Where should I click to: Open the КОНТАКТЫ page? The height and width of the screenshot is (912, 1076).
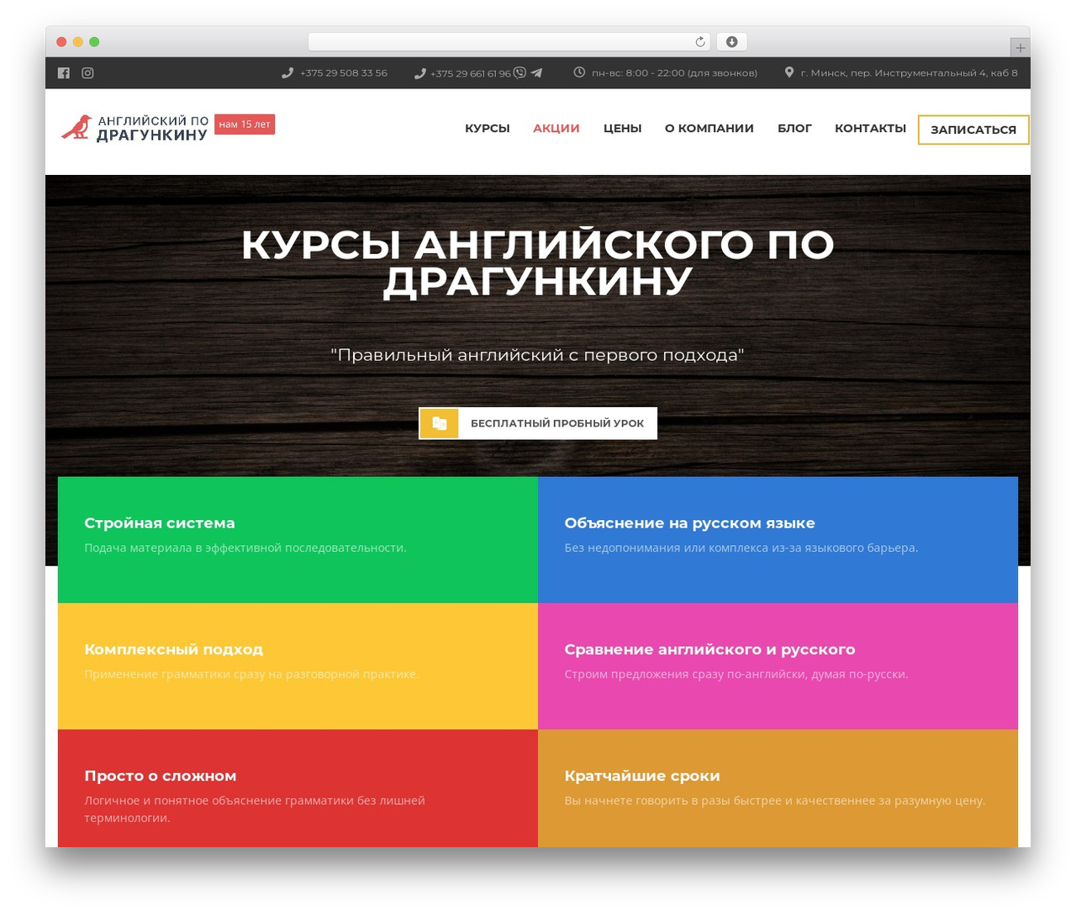(x=870, y=128)
